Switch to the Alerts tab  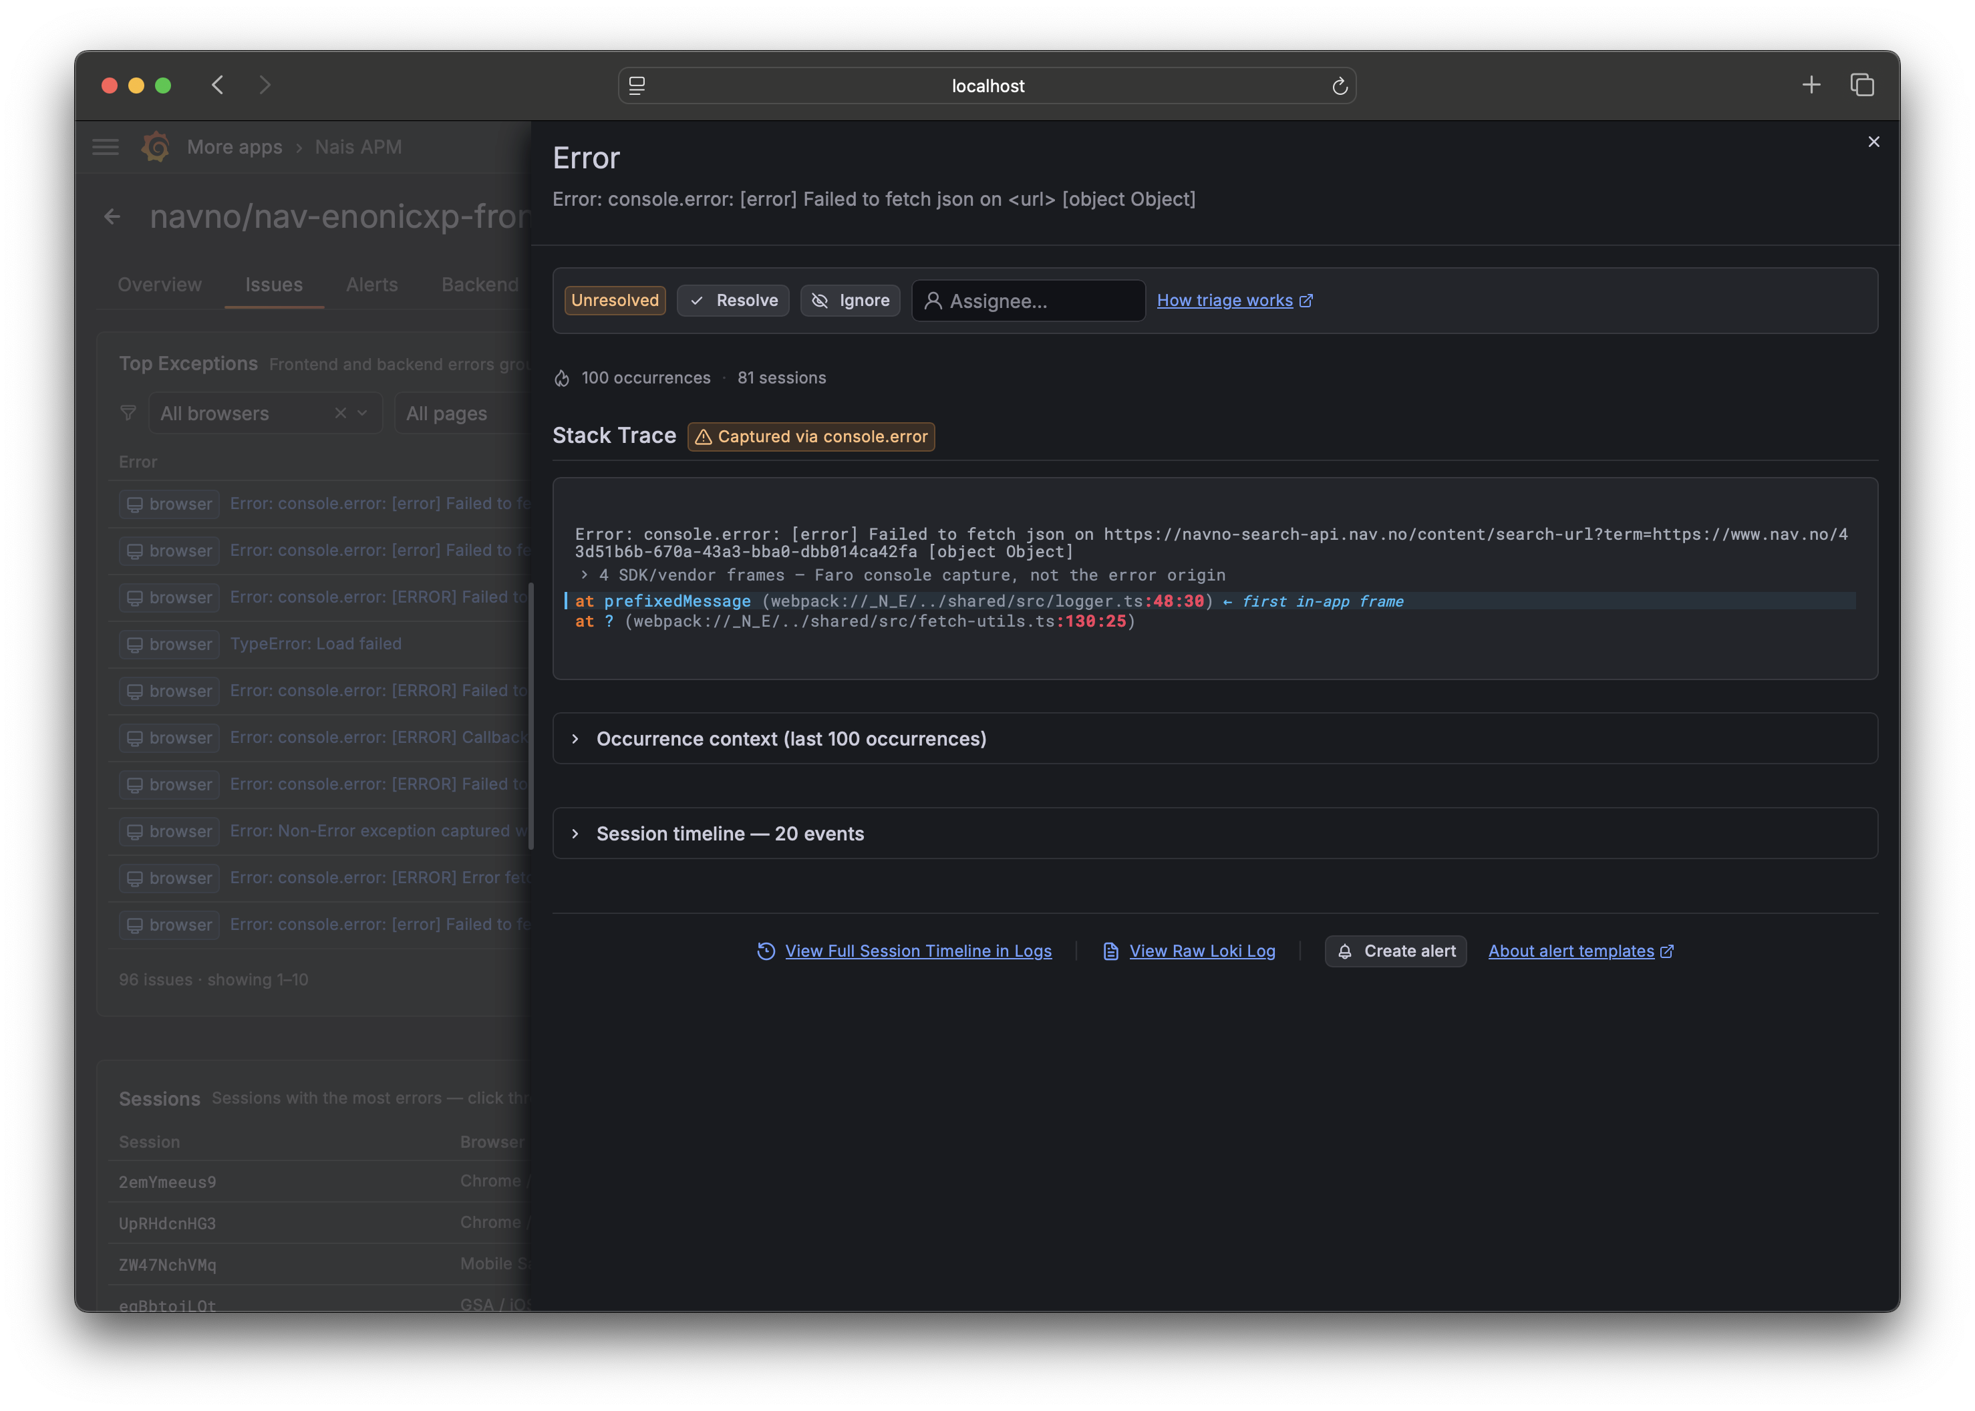click(371, 284)
